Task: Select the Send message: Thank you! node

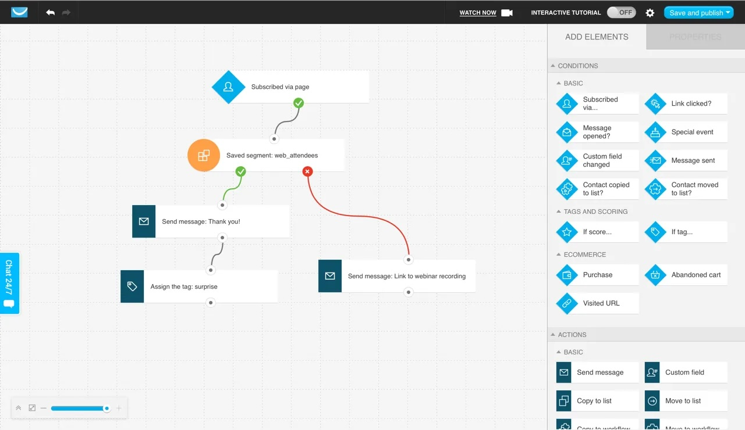Action: point(211,221)
